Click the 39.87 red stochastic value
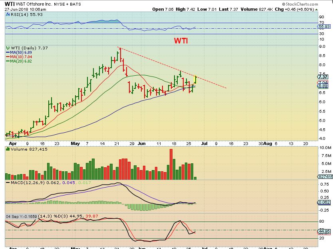 [91, 216]
